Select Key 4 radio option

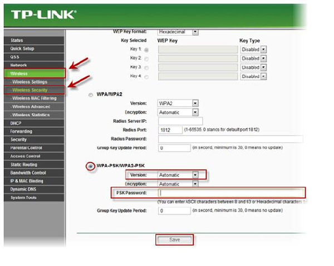click(146, 77)
